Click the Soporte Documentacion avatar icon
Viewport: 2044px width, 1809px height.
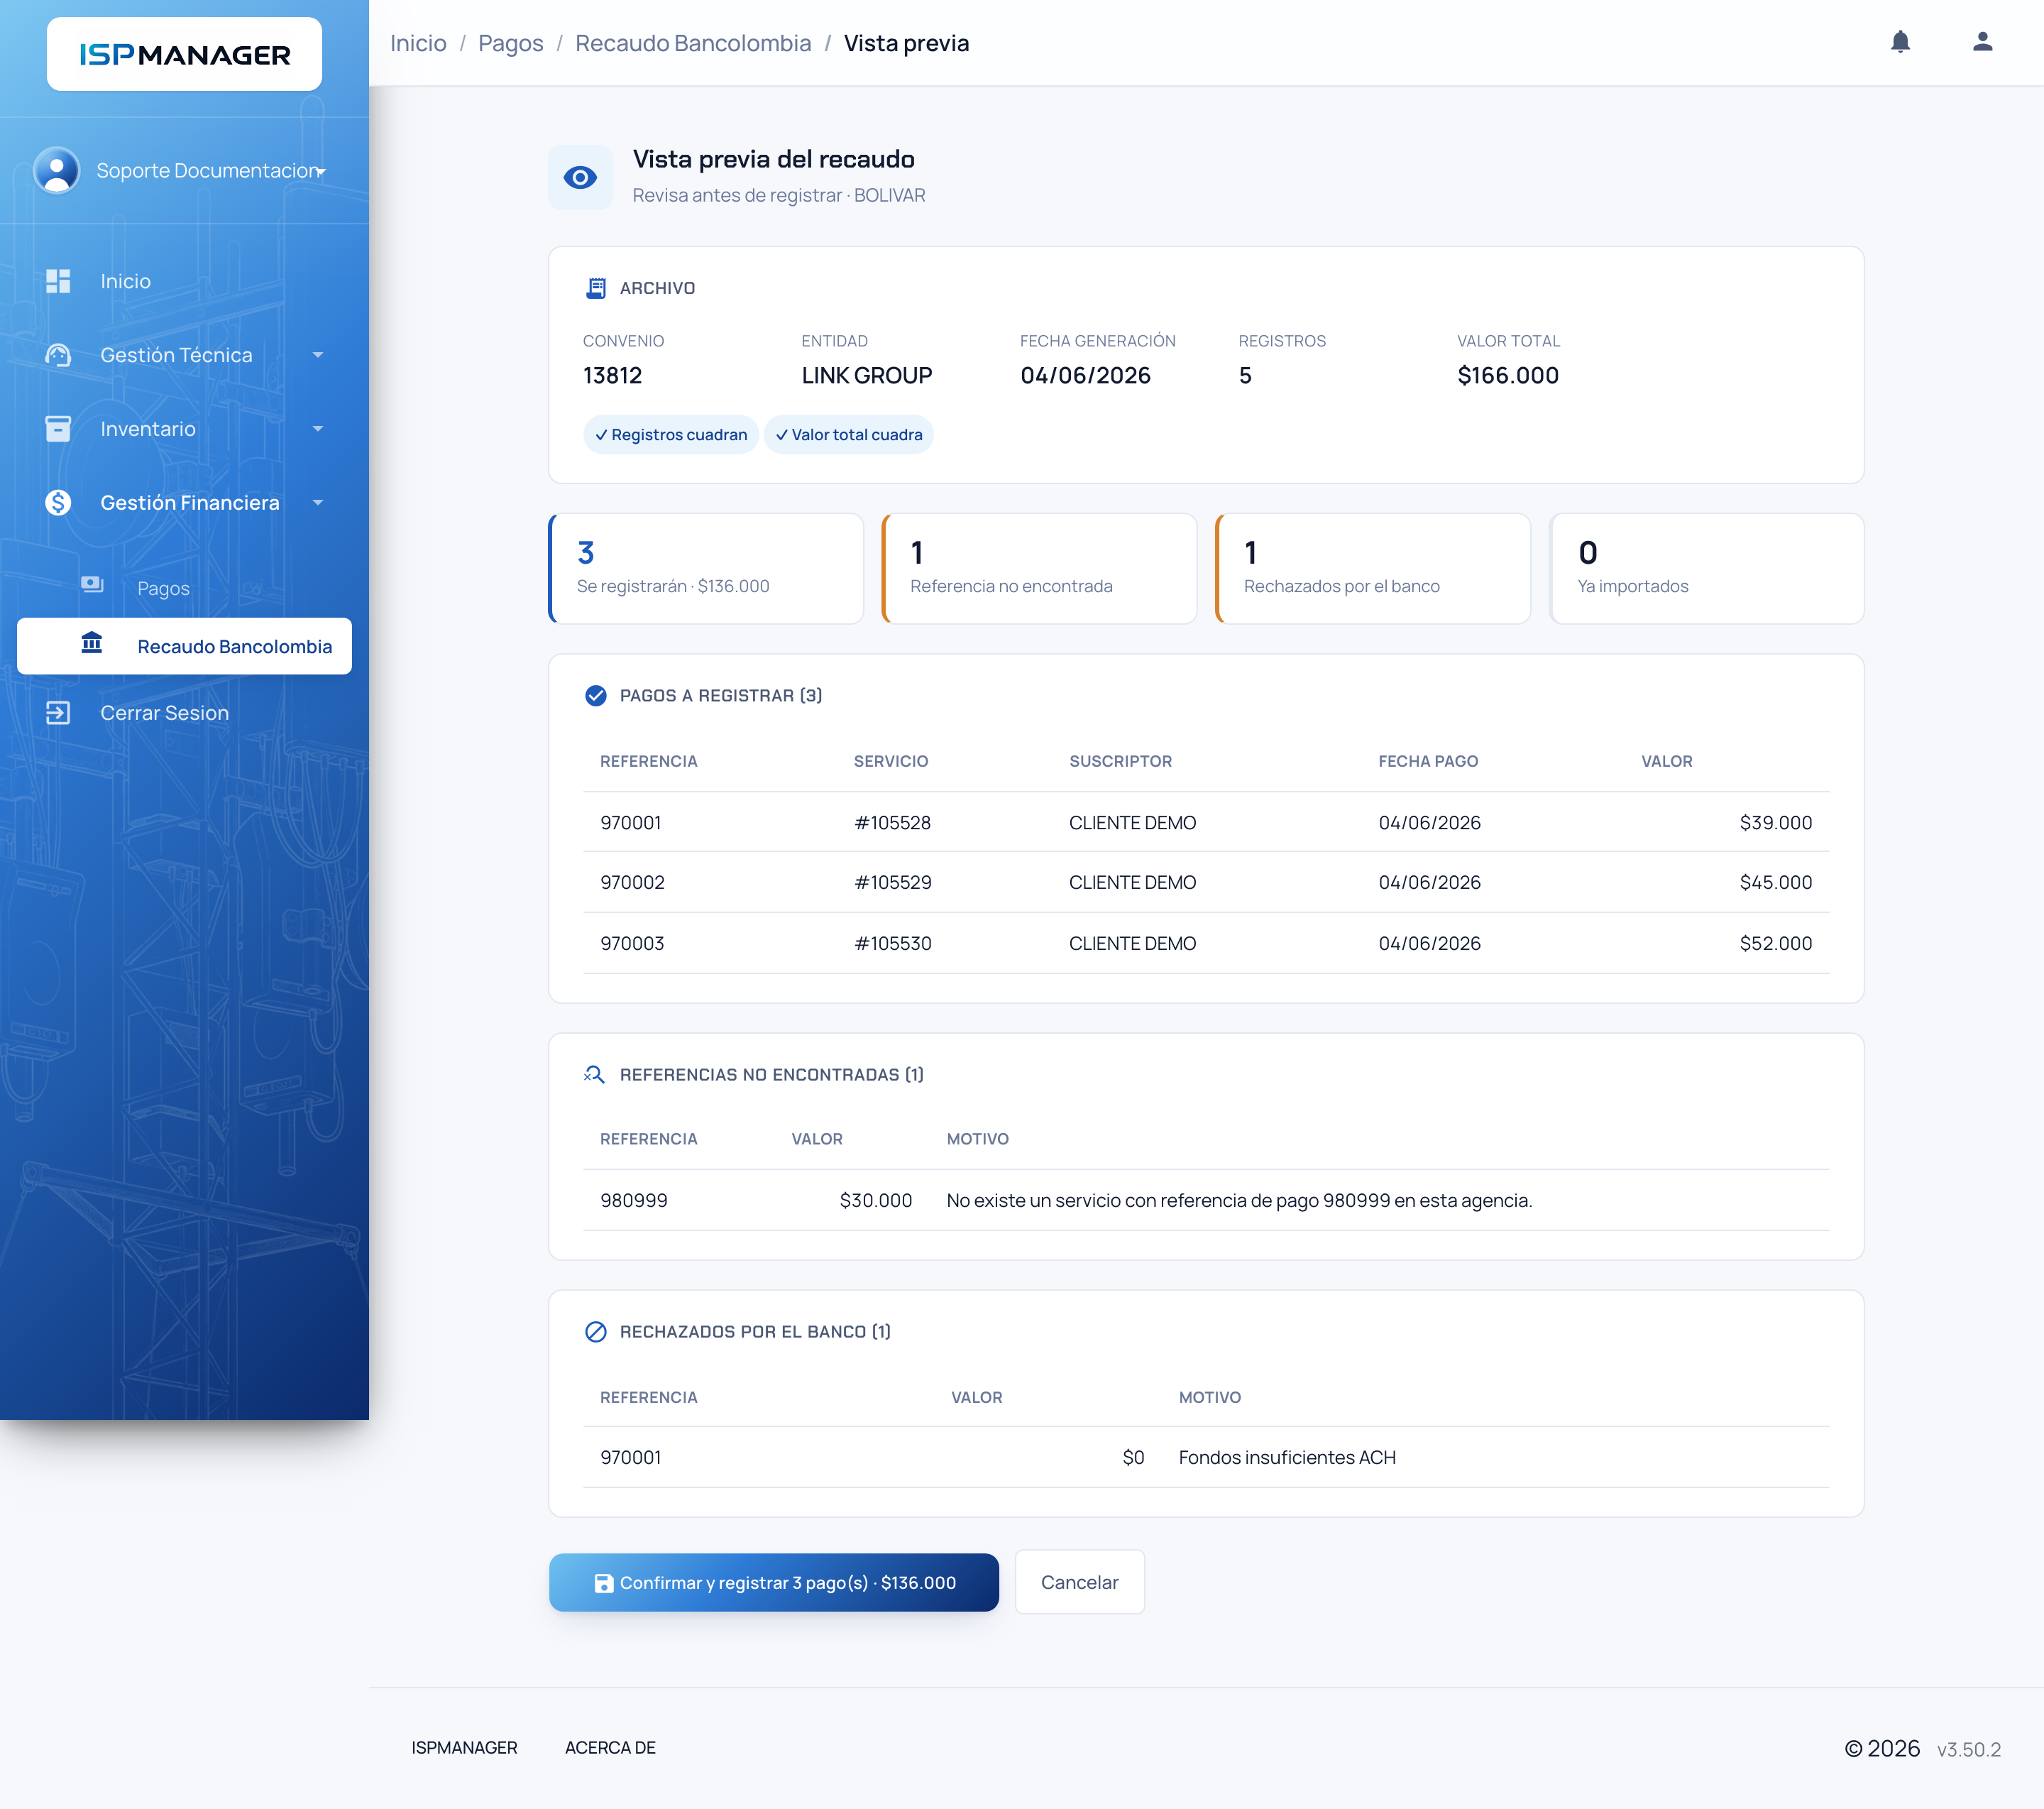tap(57, 170)
